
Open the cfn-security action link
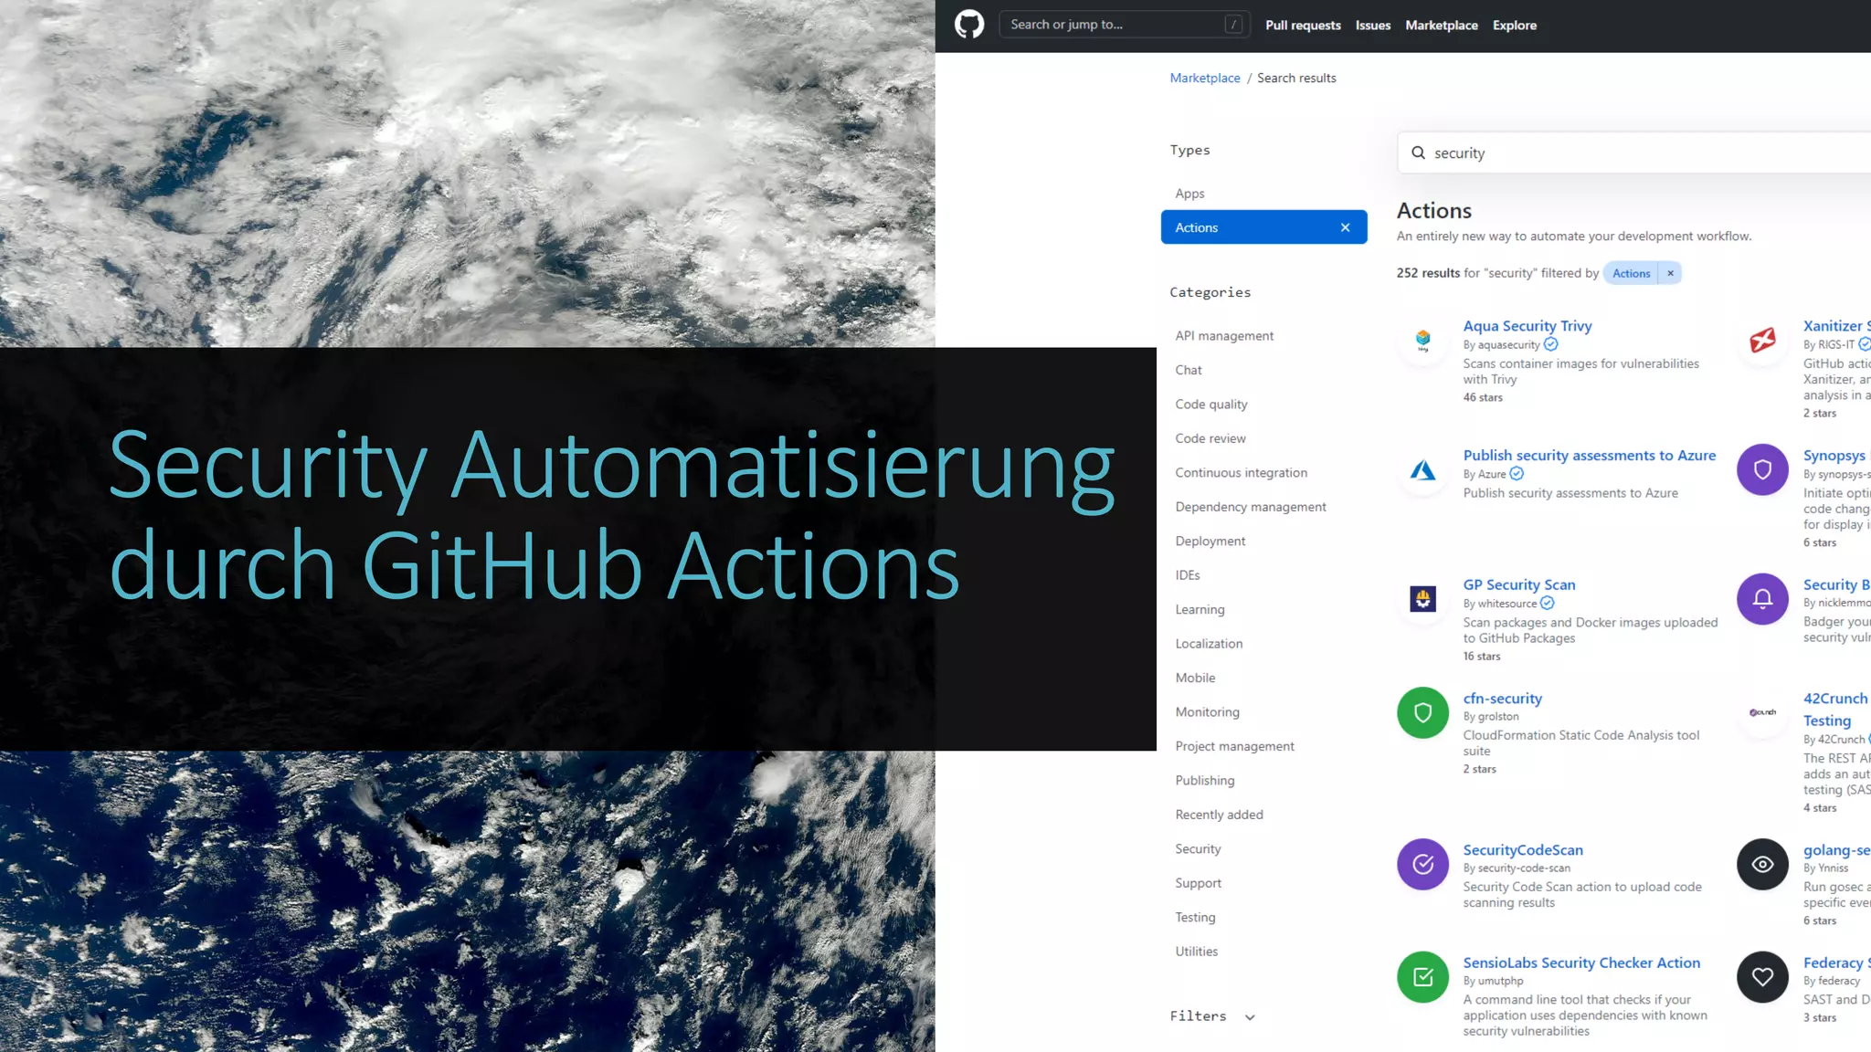point(1503,699)
